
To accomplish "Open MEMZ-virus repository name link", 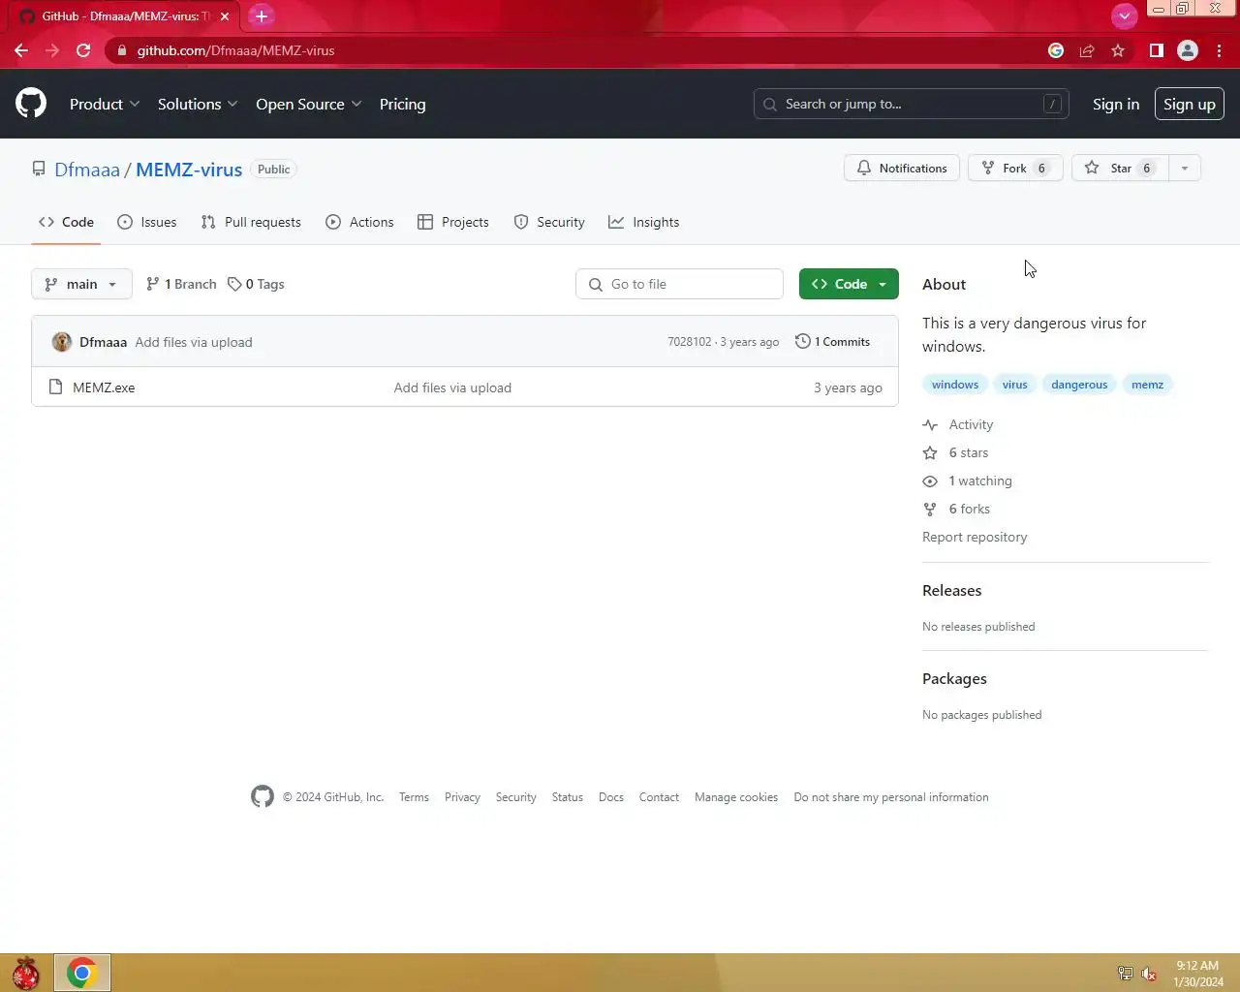I will (x=189, y=170).
